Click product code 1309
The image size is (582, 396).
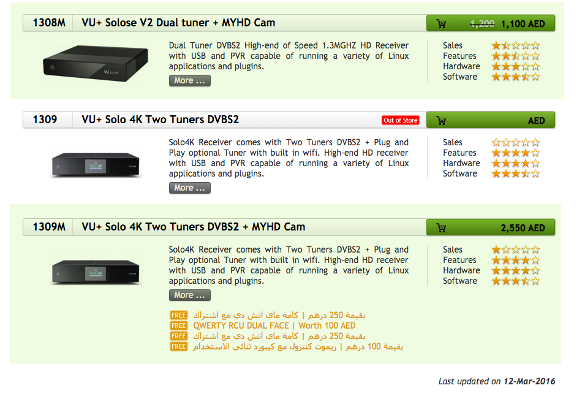coord(45,120)
